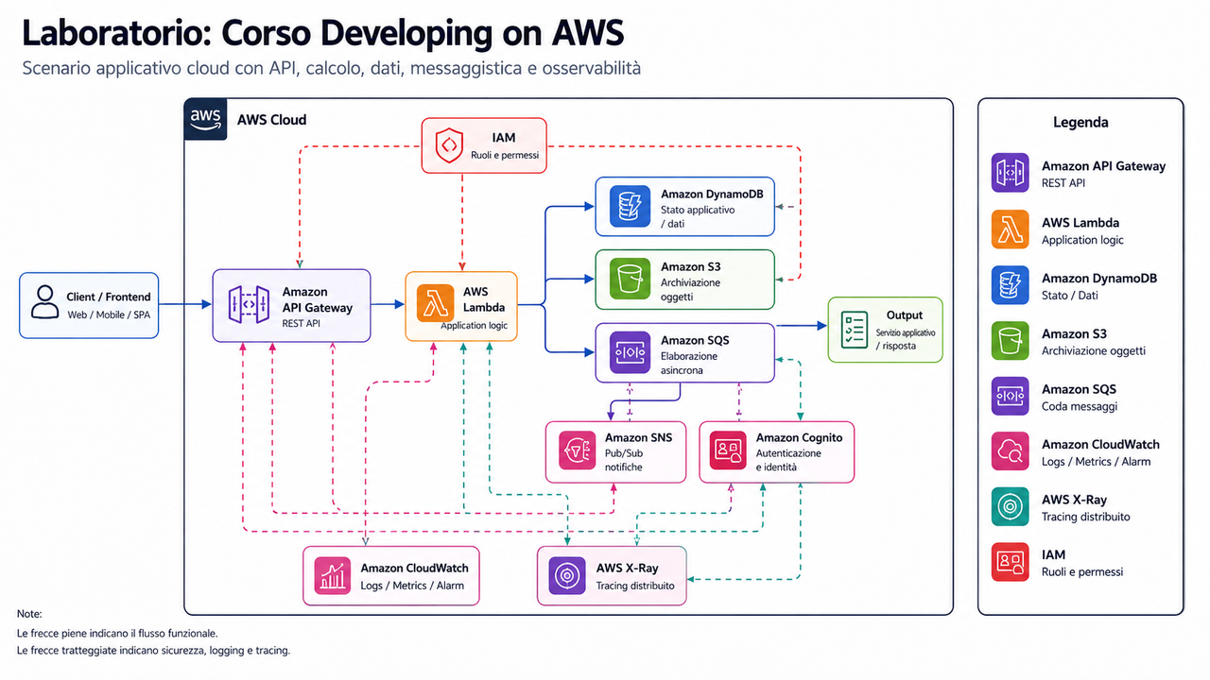Select the "AWS Cloud" label
The height and width of the screenshot is (680, 1210).
pyautogui.click(x=272, y=120)
